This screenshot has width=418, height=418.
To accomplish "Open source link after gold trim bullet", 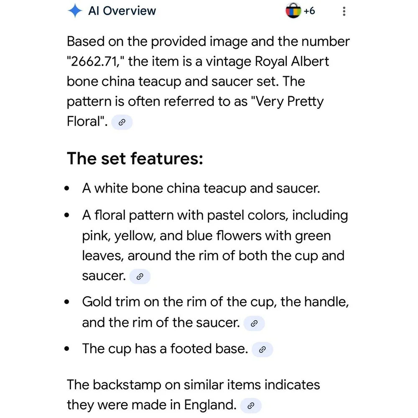I will [254, 324].
